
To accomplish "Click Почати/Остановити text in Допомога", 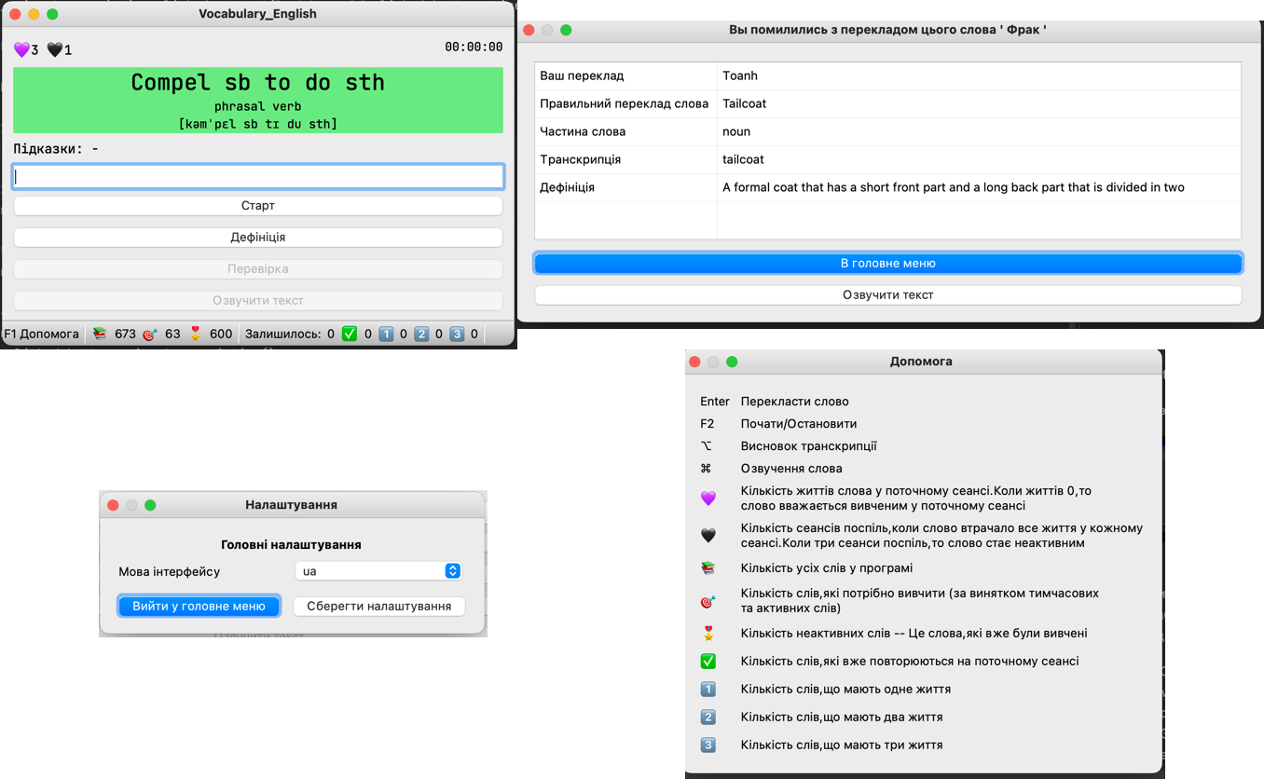I will tap(799, 424).
